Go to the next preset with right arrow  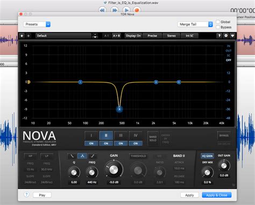(x=29, y=36)
